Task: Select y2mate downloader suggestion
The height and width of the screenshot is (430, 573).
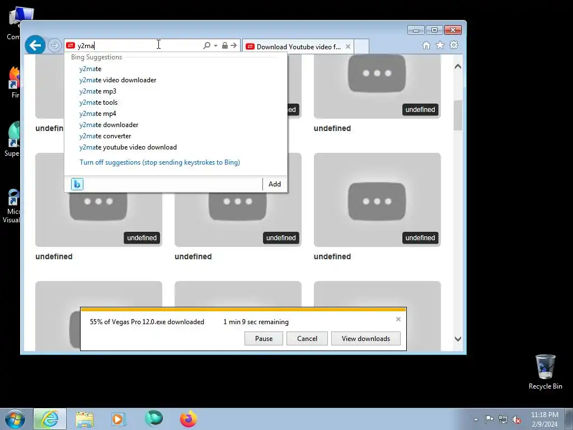Action: coord(109,125)
